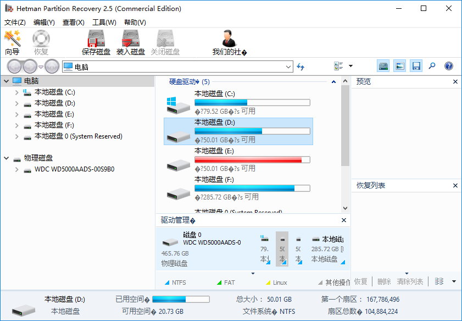Launch the 向导 wizard tool
Screen dimensions: 462x321
pyautogui.click(x=13, y=43)
